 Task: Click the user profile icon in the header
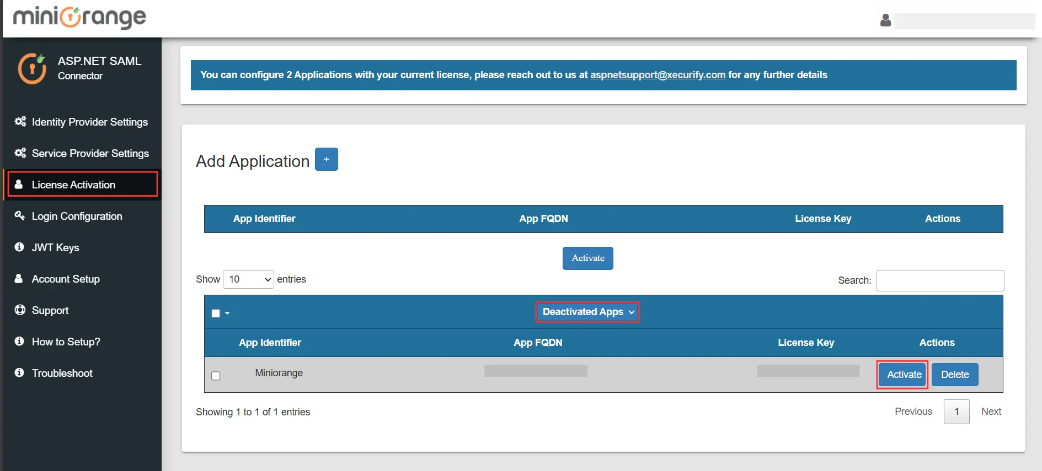[885, 20]
